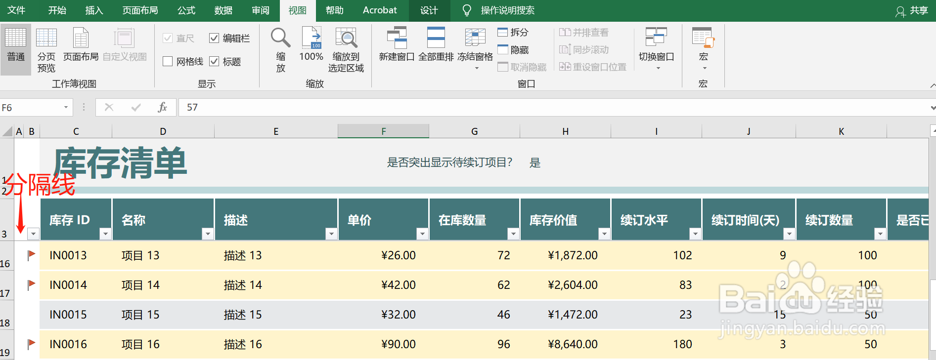The height and width of the screenshot is (360, 936).
Task: Open the 库存 ID column filter dropdown
Action: (105, 234)
